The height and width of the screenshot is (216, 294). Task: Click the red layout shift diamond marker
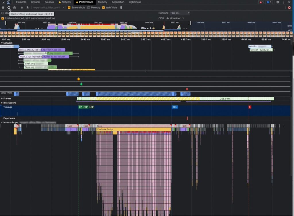(187, 89)
